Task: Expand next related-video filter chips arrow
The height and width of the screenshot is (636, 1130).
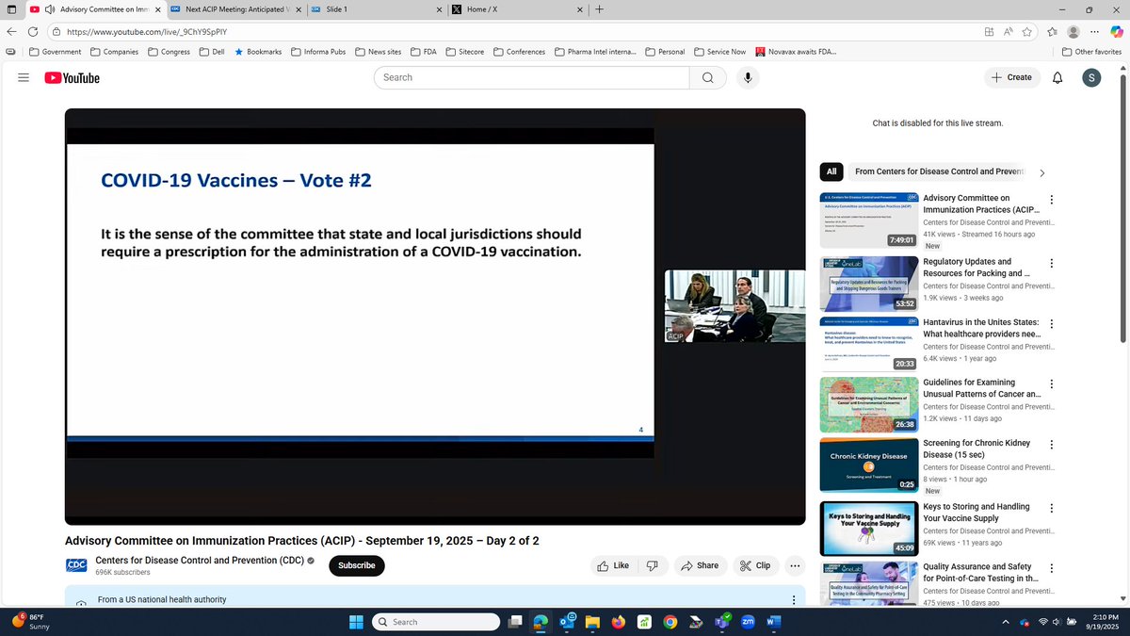Action: point(1041,172)
